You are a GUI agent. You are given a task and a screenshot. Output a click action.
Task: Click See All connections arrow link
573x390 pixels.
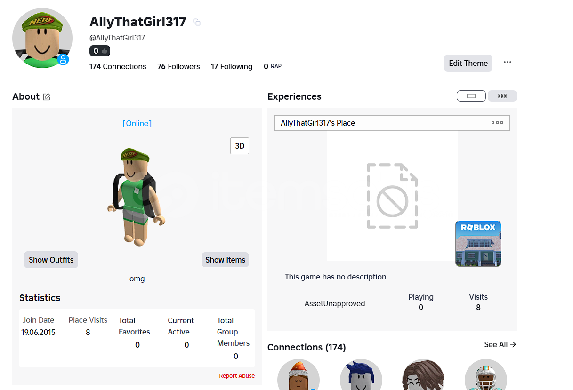(500, 345)
